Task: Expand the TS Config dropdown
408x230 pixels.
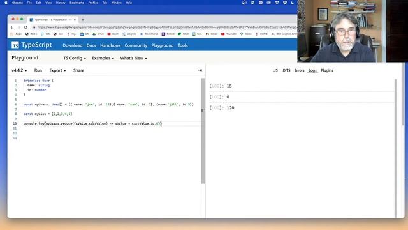Action: (x=75, y=58)
